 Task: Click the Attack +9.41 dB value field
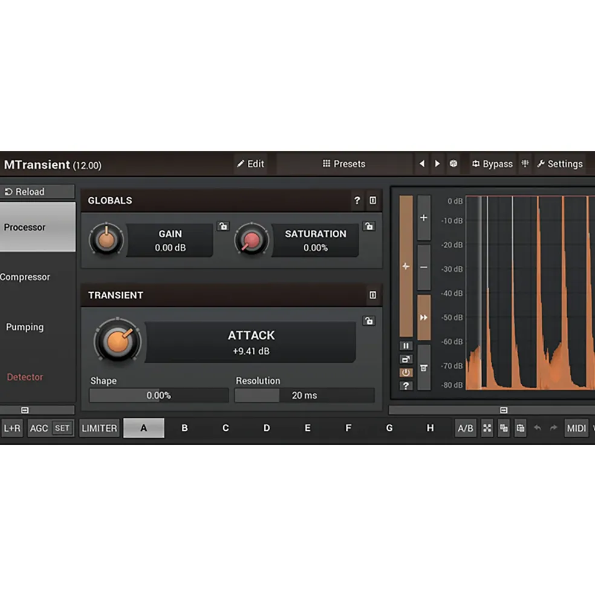tap(251, 342)
